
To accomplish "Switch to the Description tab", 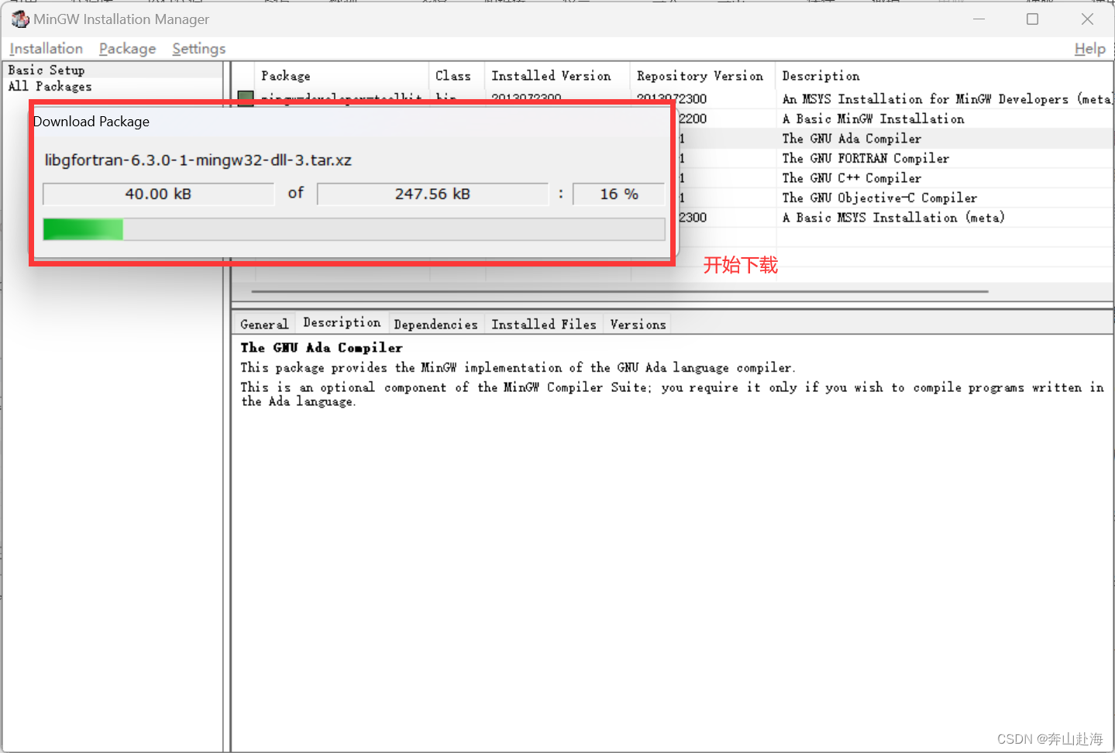I will tap(342, 322).
